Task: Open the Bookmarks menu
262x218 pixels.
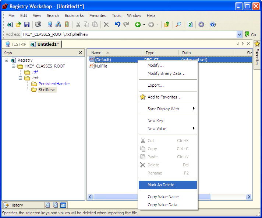Action: [74, 15]
